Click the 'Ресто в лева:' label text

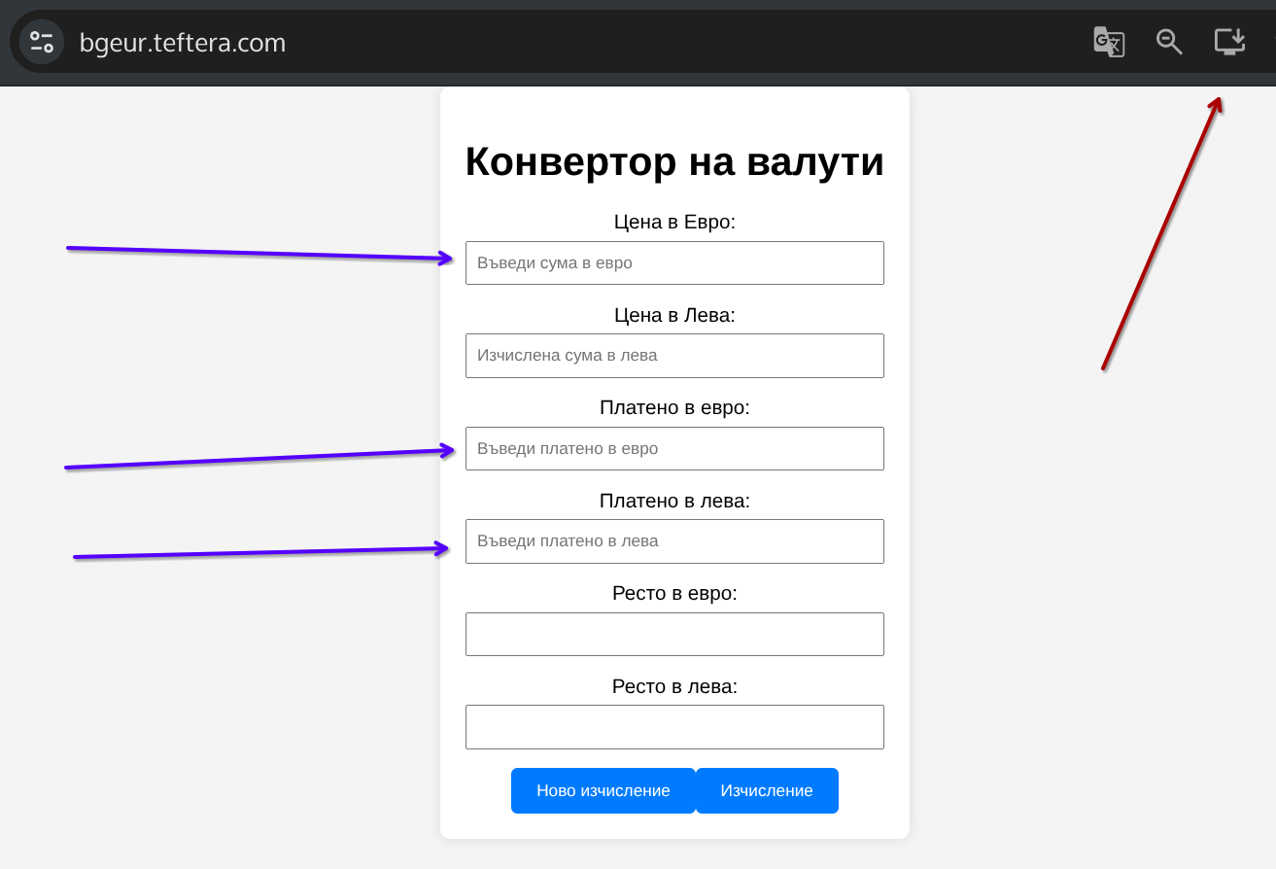[674, 686]
